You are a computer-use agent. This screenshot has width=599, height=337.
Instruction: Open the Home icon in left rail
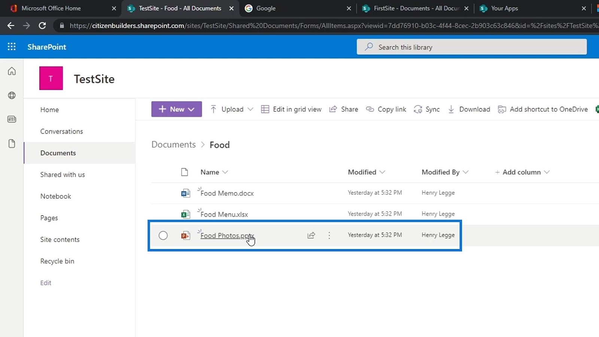coord(12,71)
